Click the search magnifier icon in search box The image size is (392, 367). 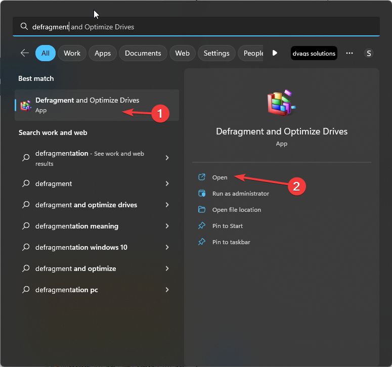pos(24,26)
